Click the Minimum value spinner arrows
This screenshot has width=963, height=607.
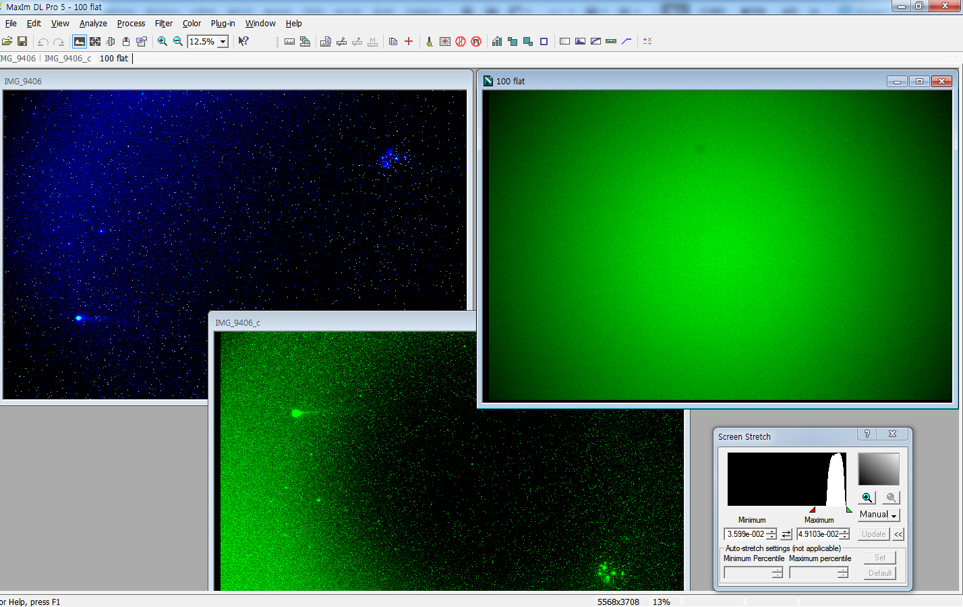click(771, 534)
